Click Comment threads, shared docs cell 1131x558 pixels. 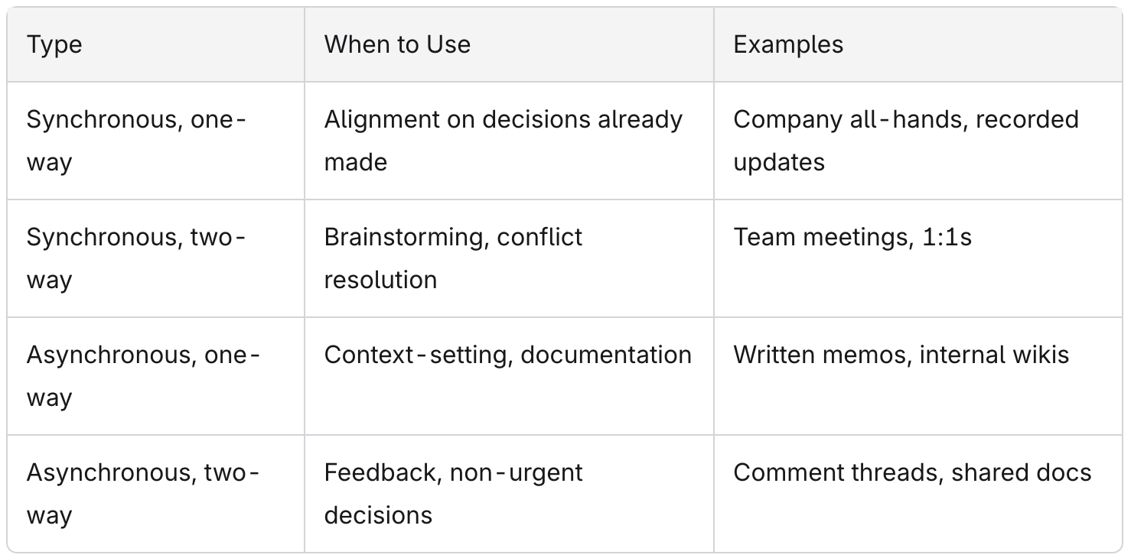click(x=918, y=494)
